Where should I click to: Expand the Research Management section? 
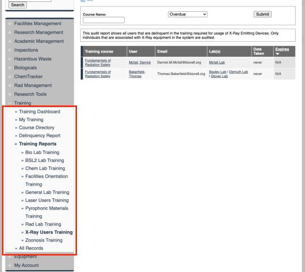pyautogui.click(x=38, y=32)
